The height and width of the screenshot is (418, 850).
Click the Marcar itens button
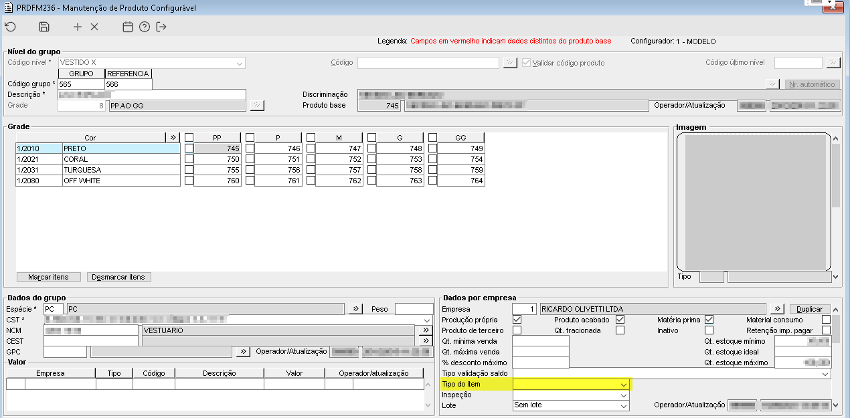pyautogui.click(x=48, y=277)
